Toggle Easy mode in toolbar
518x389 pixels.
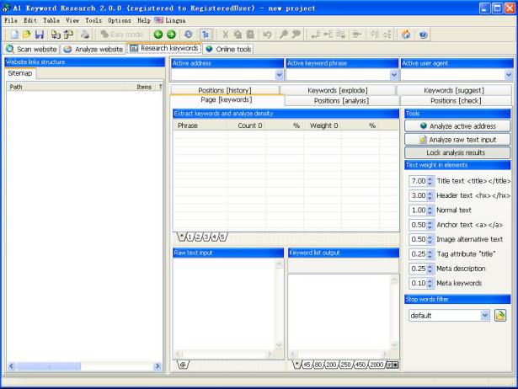121,35
